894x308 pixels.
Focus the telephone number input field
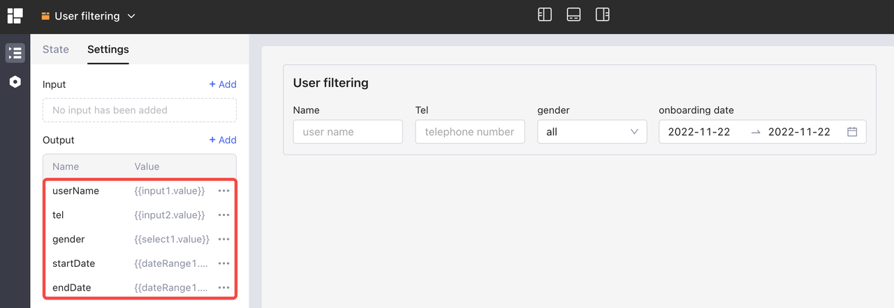469,132
